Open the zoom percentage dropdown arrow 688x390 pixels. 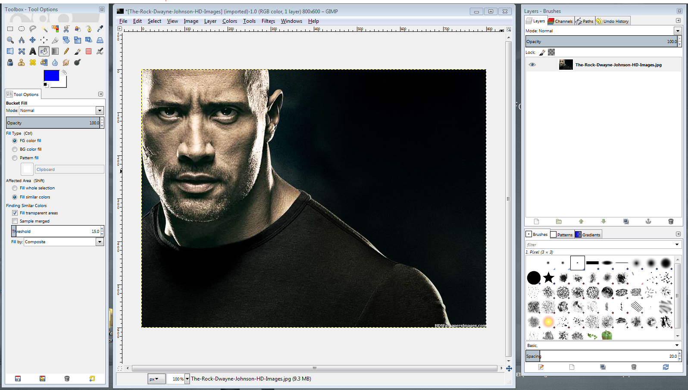point(187,379)
